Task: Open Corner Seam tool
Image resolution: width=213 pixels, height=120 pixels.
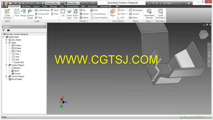Action: (x=69, y=14)
